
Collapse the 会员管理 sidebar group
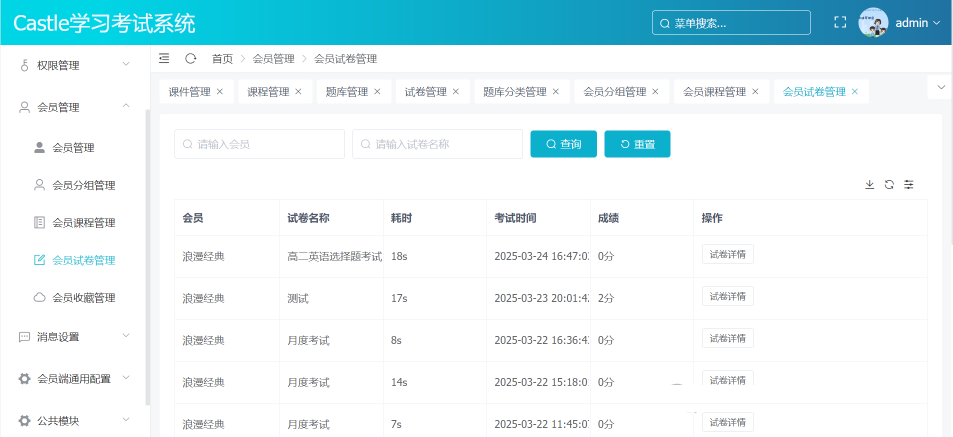[x=75, y=107]
